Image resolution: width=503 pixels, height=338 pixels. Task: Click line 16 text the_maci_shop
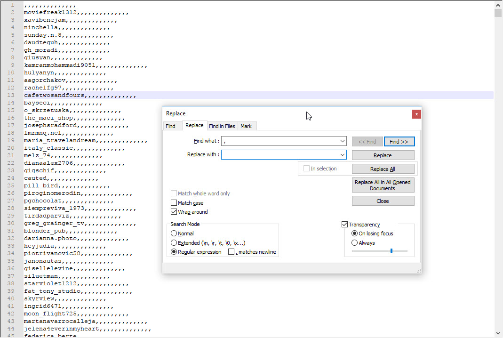tap(48, 118)
